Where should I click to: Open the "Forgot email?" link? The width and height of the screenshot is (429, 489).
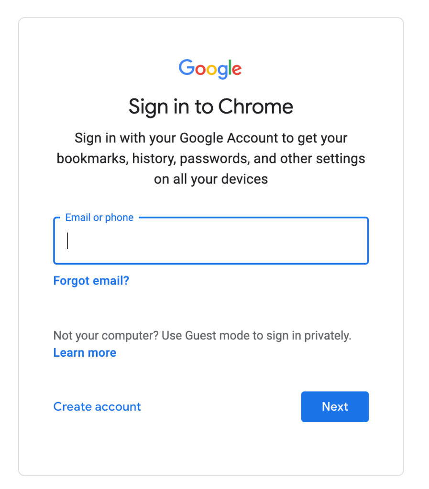91,281
